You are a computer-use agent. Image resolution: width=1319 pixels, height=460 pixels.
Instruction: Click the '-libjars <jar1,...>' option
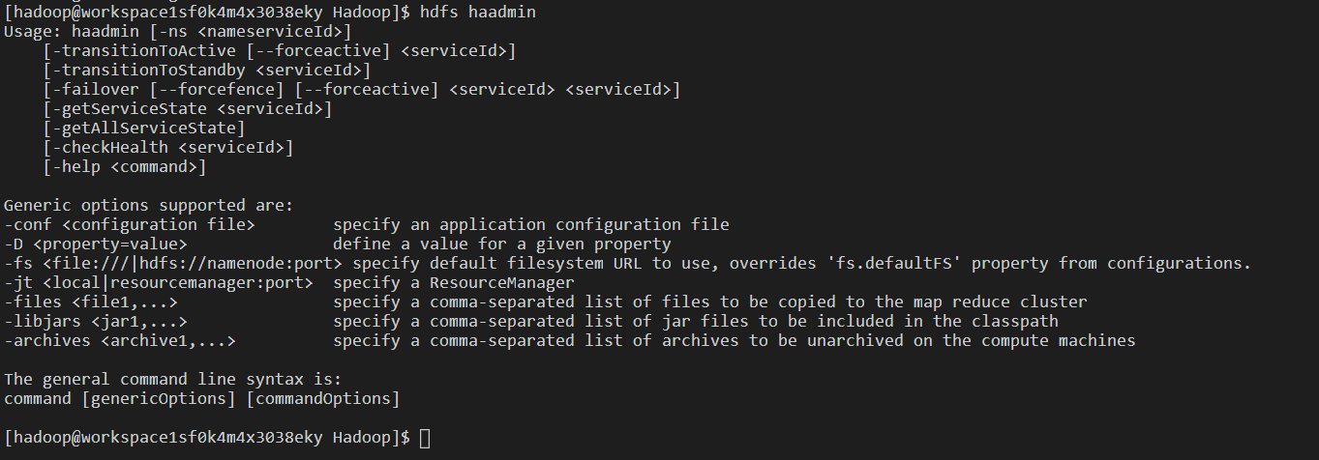pos(96,321)
